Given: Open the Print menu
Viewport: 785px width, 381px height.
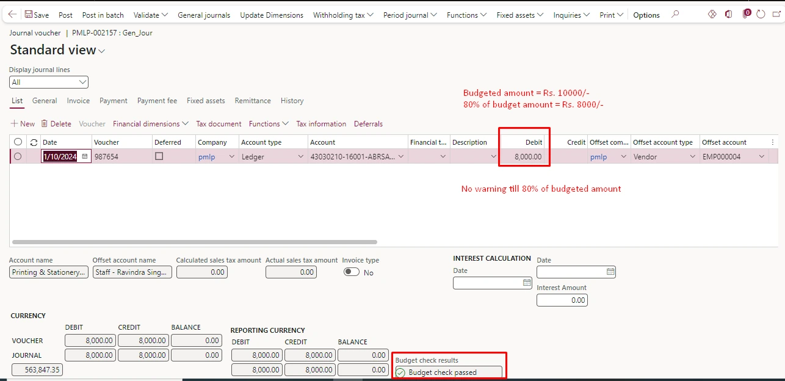Looking at the screenshot, I should [611, 15].
